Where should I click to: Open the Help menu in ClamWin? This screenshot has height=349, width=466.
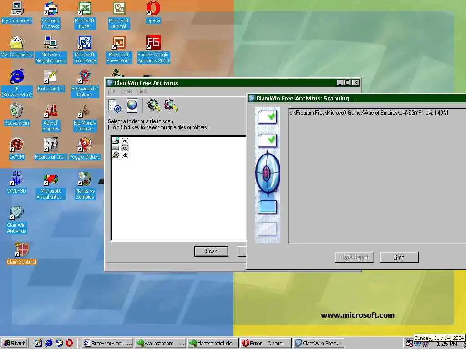142,91
